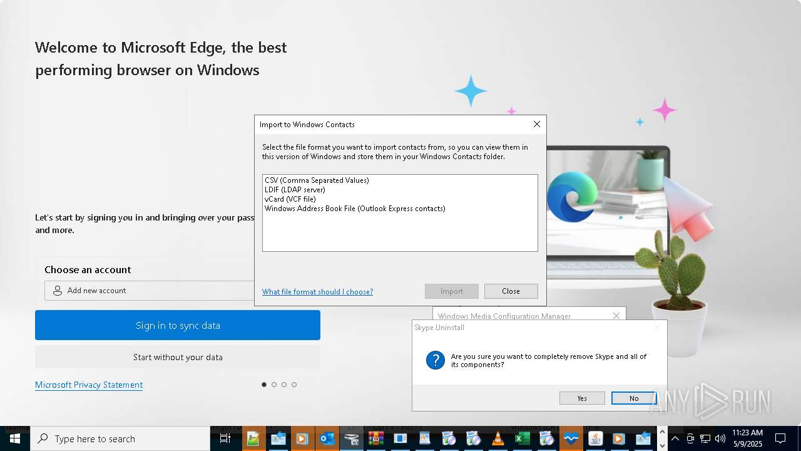The width and height of the screenshot is (801, 451).
Task: Open the volume speaker tray icon
Action: (x=720, y=438)
